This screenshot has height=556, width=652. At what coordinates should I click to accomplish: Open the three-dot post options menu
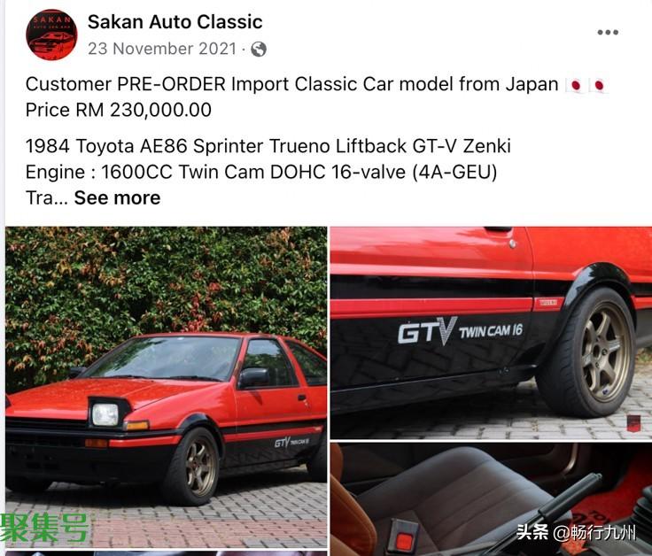(608, 33)
